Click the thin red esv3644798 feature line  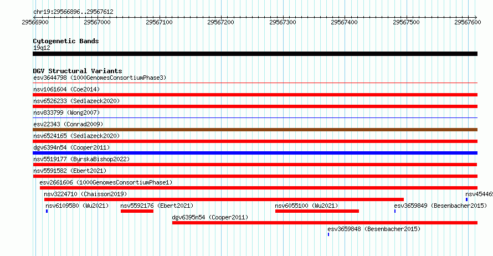click(x=255, y=83)
